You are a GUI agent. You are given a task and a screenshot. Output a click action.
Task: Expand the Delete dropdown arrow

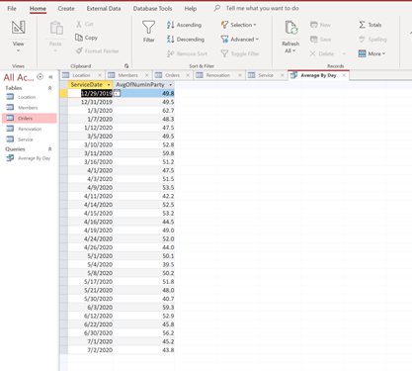pyautogui.click(x=344, y=53)
